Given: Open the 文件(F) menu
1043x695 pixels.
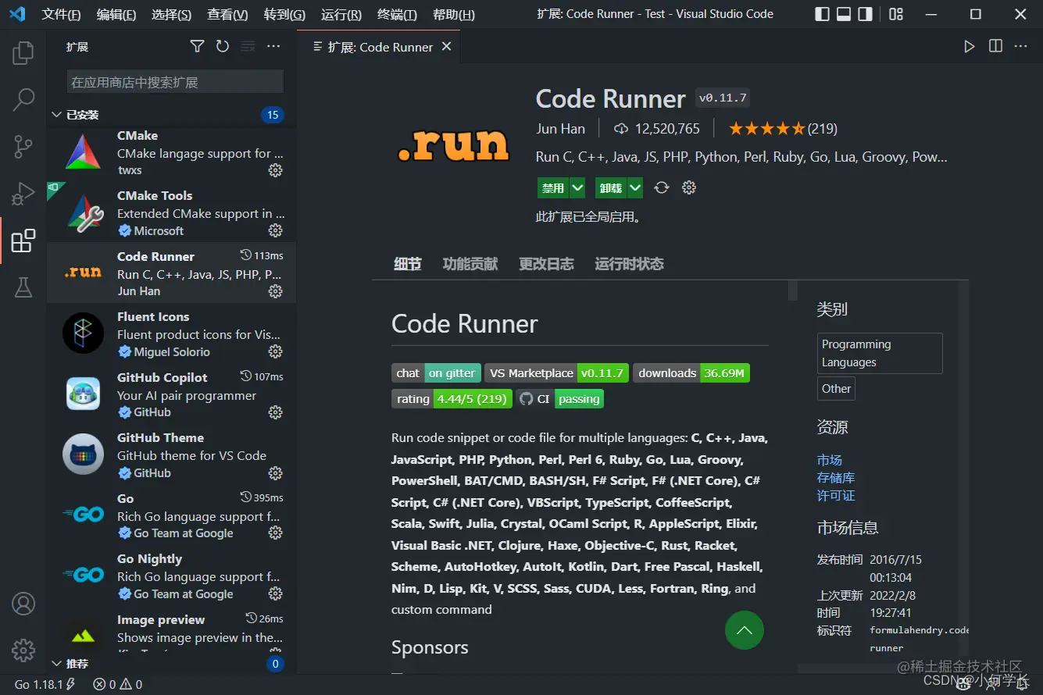Looking at the screenshot, I should (61, 14).
